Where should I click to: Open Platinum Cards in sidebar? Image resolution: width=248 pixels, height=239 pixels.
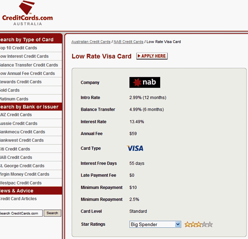click(14, 99)
